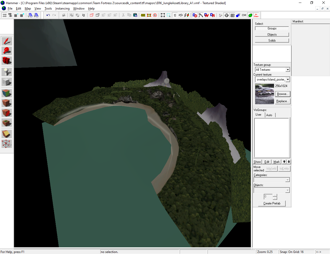Switch to the User VisGroups tab
The image size is (330, 254).
(259, 115)
